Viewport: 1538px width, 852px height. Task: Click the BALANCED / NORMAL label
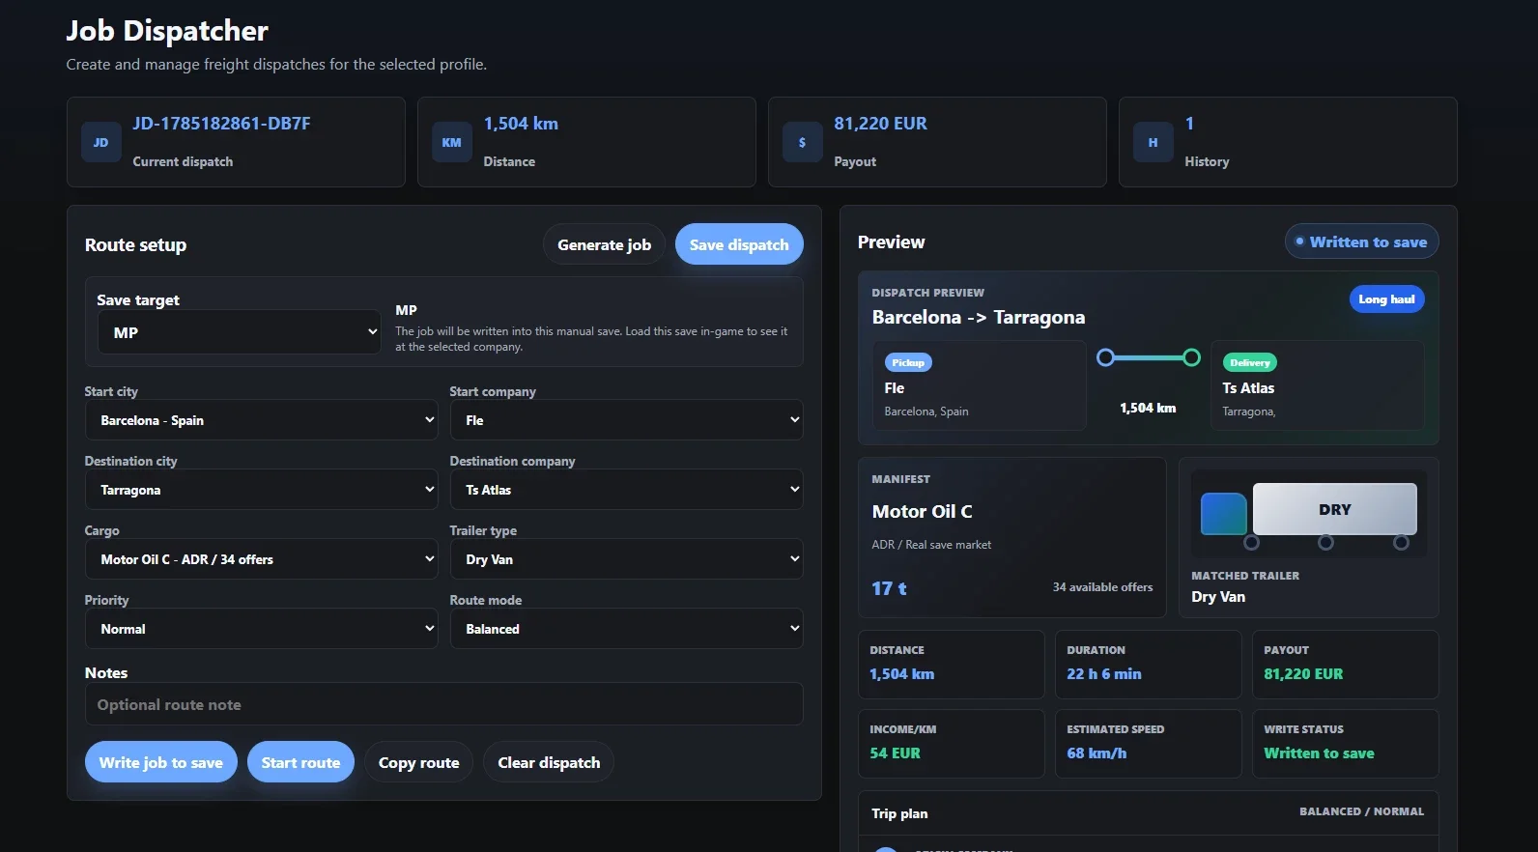1361,811
